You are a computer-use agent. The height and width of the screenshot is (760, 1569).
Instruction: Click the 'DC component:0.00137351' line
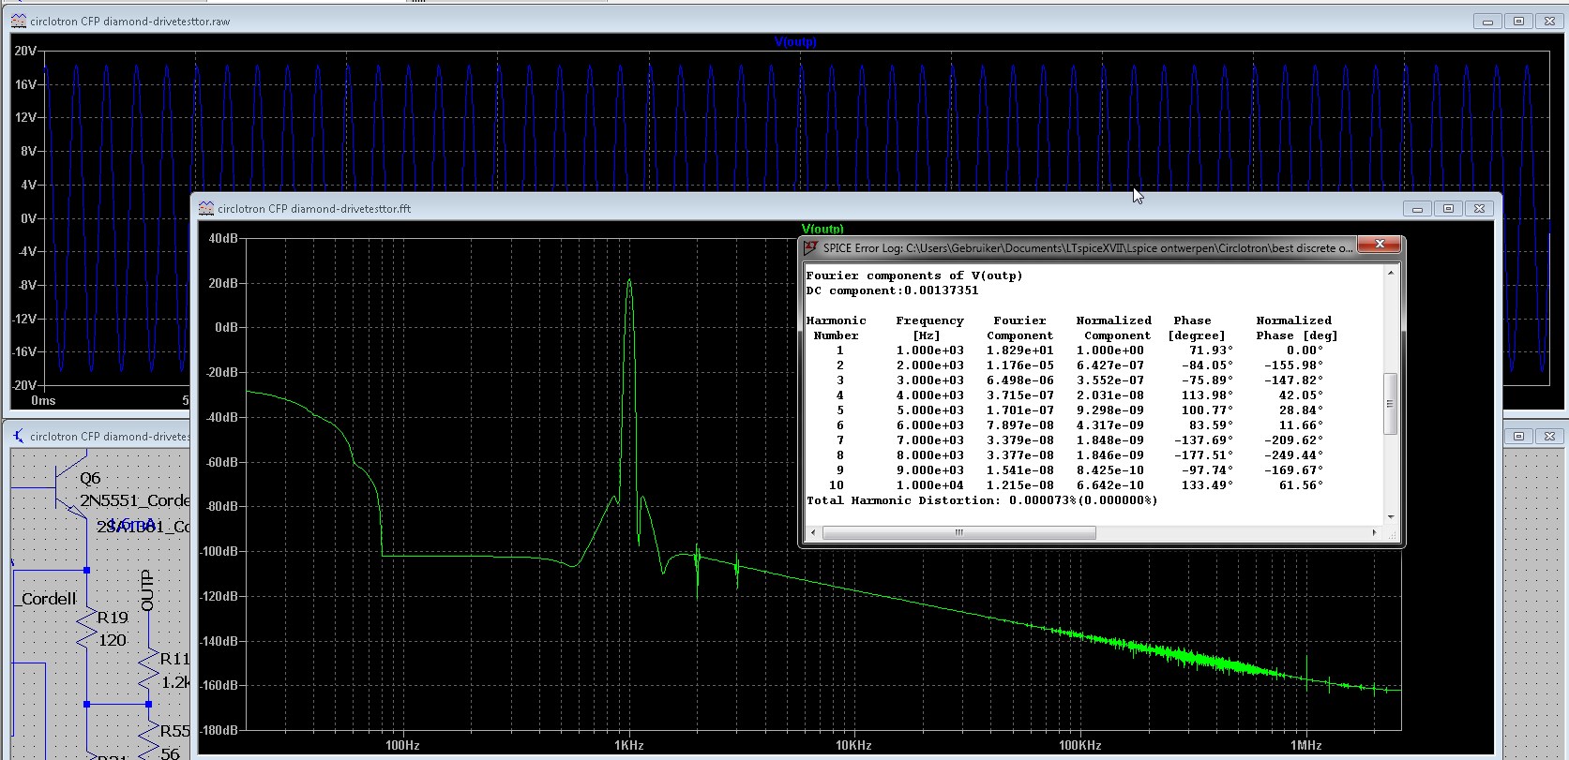pyautogui.click(x=892, y=291)
